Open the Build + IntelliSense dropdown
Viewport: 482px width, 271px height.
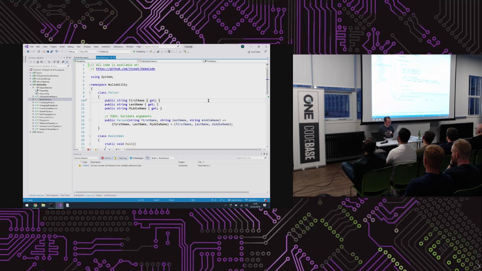click(x=163, y=158)
